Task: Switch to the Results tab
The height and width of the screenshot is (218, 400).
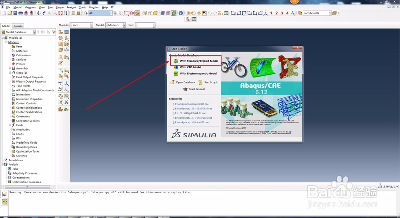Action: coord(18,26)
